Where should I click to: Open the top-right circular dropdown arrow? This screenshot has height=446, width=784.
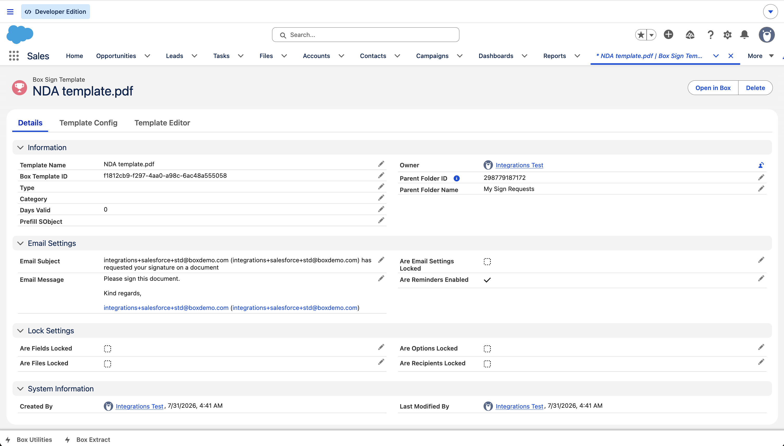(x=770, y=12)
